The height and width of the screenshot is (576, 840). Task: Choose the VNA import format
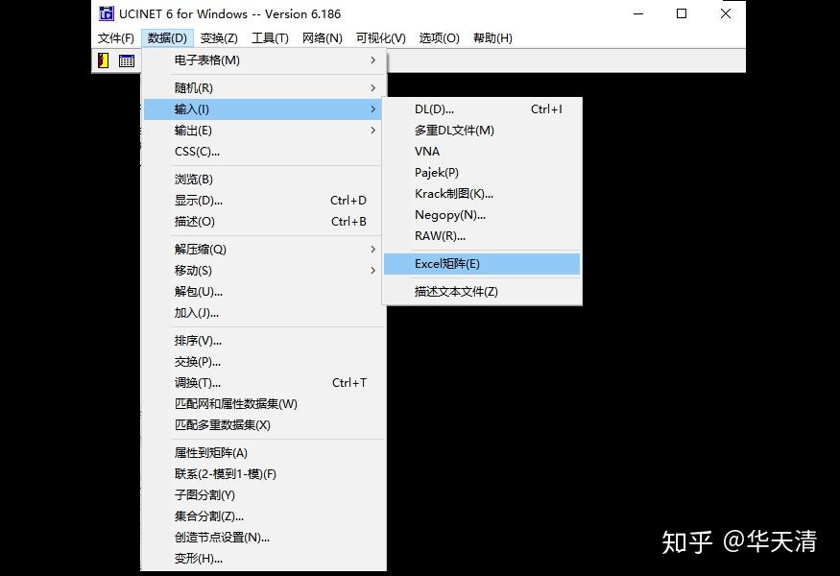[426, 151]
